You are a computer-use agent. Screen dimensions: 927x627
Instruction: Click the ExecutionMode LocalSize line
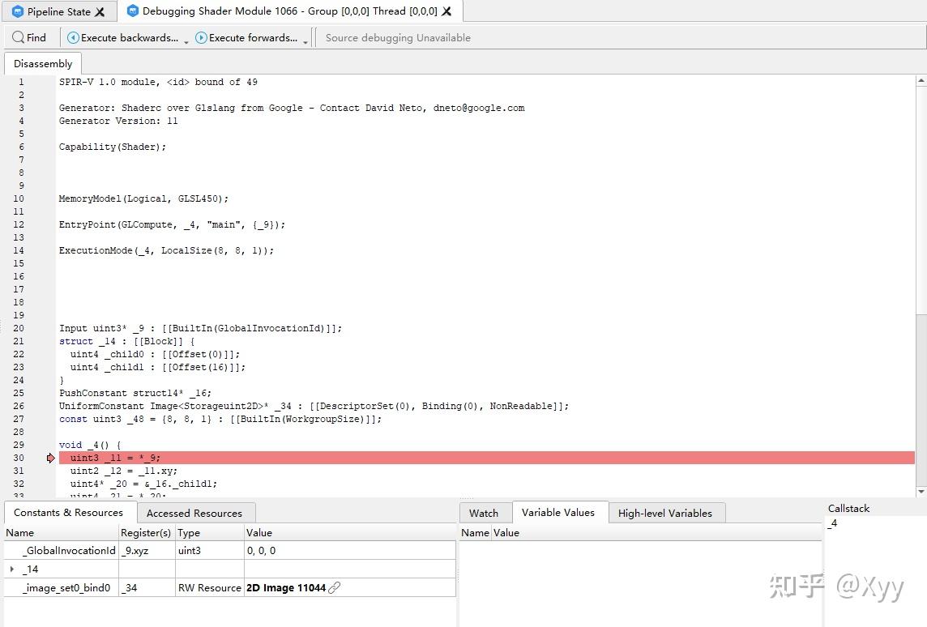click(x=166, y=250)
